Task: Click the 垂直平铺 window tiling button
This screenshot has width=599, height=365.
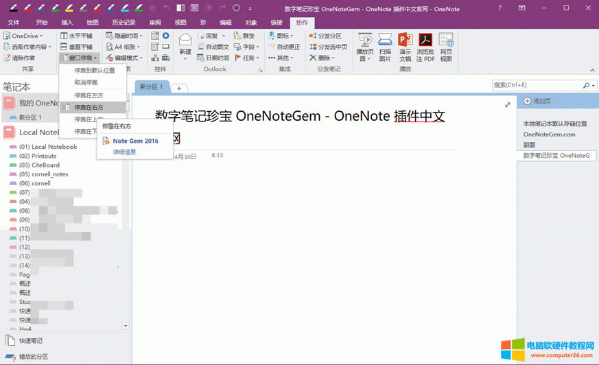Action: pos(76,47)
